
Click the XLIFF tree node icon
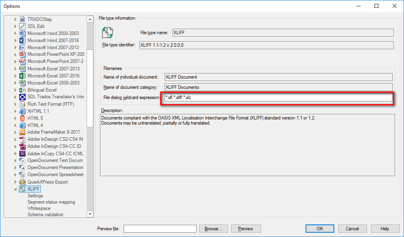click(x=22, y=189)
